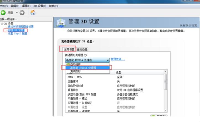Select 通过预览调整图像设置 in tree
The height and width of the screenshot is (122, 200).
coord(21,27)
